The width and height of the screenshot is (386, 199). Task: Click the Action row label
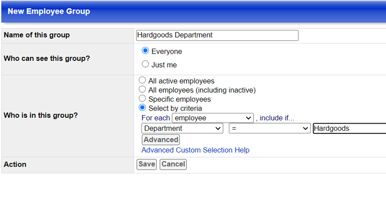tap(15, 164)
